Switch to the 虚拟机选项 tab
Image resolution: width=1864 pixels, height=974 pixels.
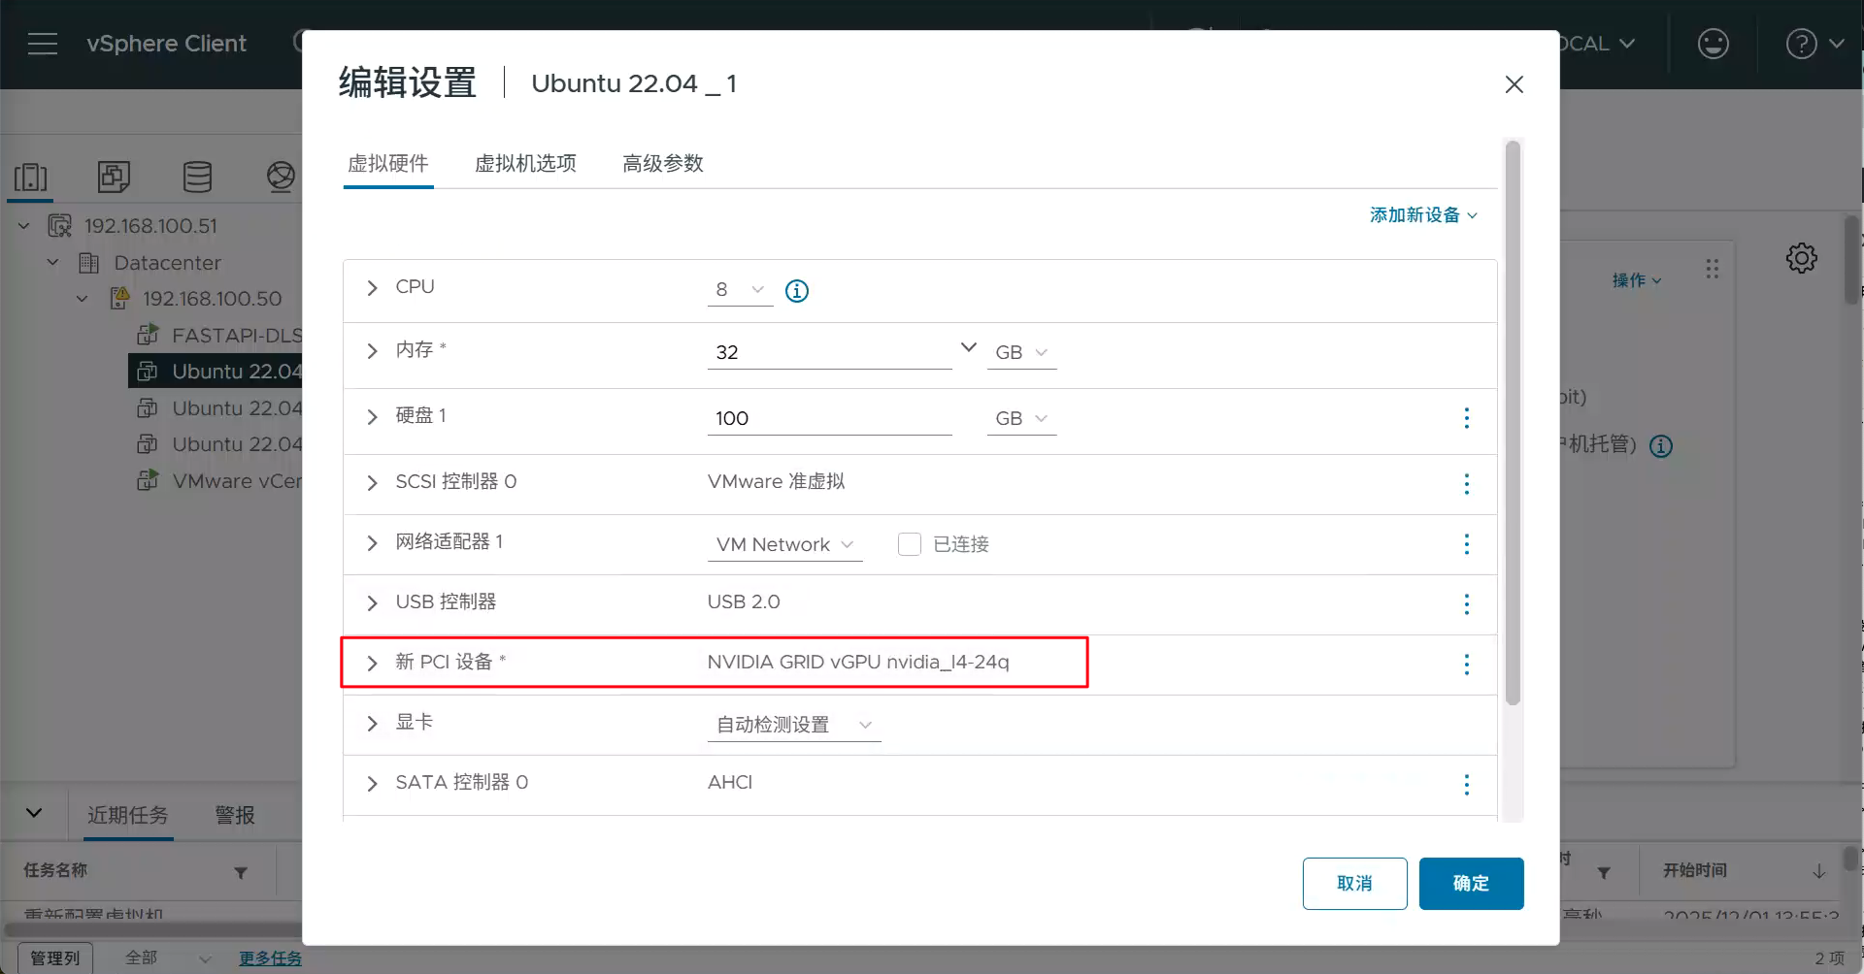click(x=525, y=164)
